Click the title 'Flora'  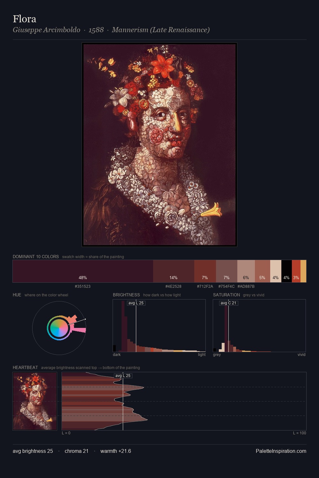click(x=25, y=19)
